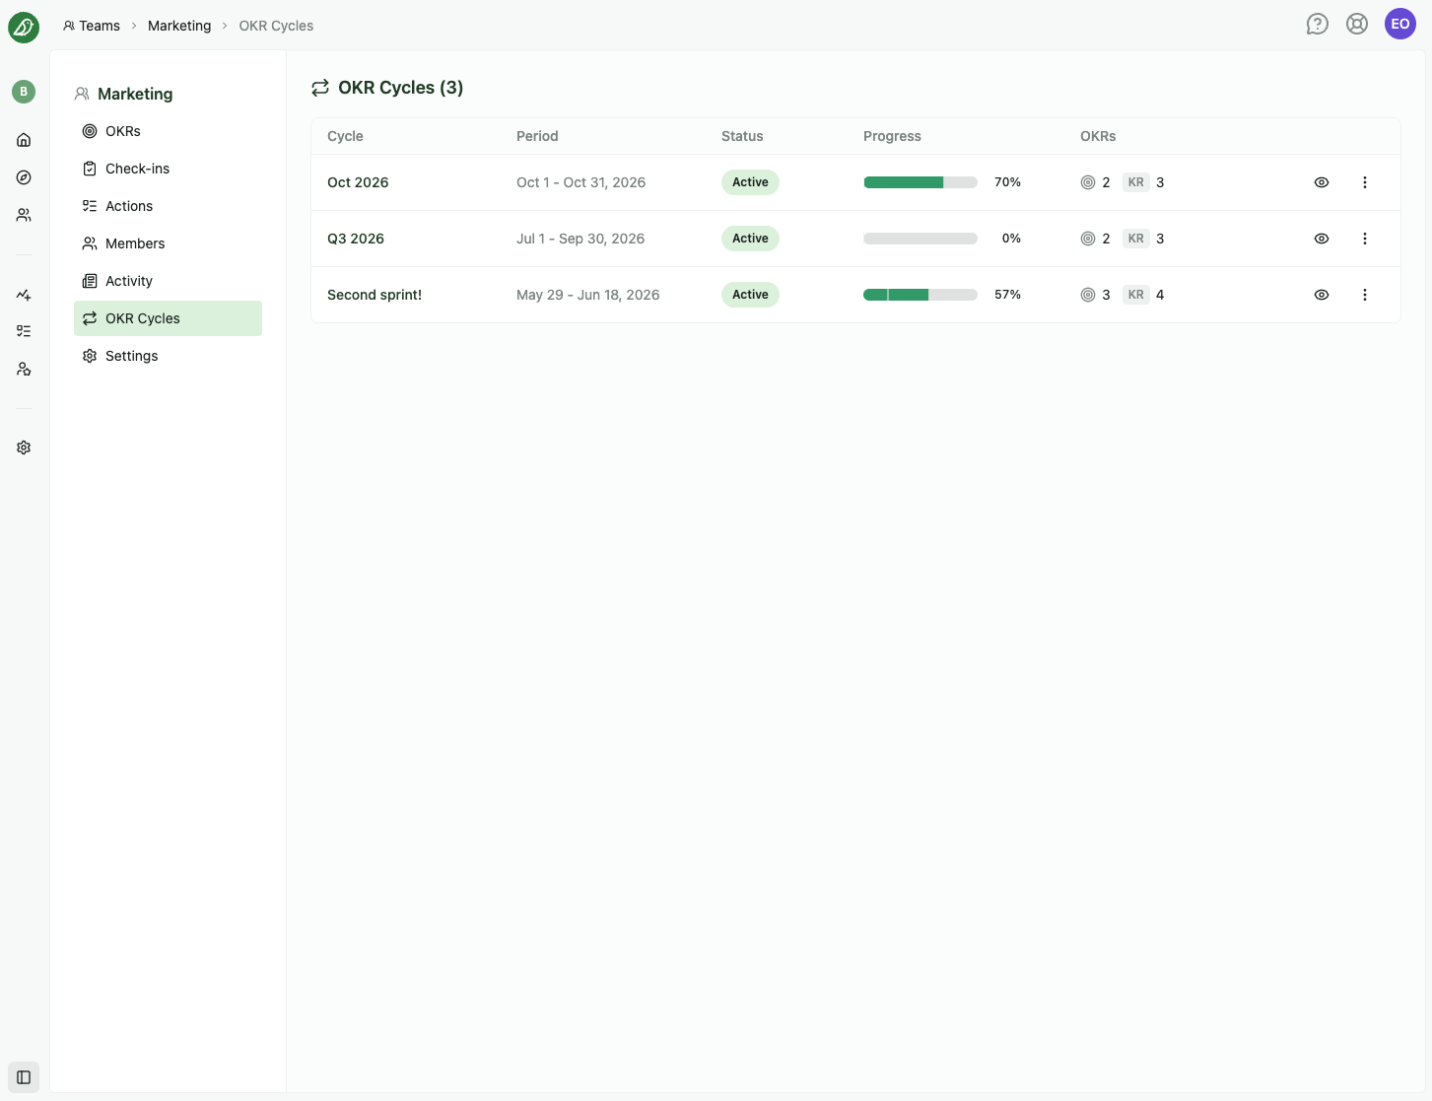Viewport: 1432px width, 1101px height.
Task: Click the KR badge in Oct 2026 row
Action: pyautogui.click(x=1136, y=182)
